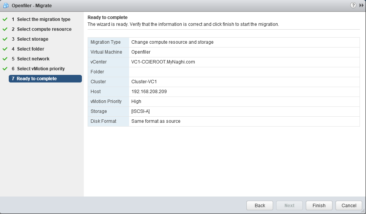
Task: Go to step 6 Select vMotion priority
Action: point(41,69)
